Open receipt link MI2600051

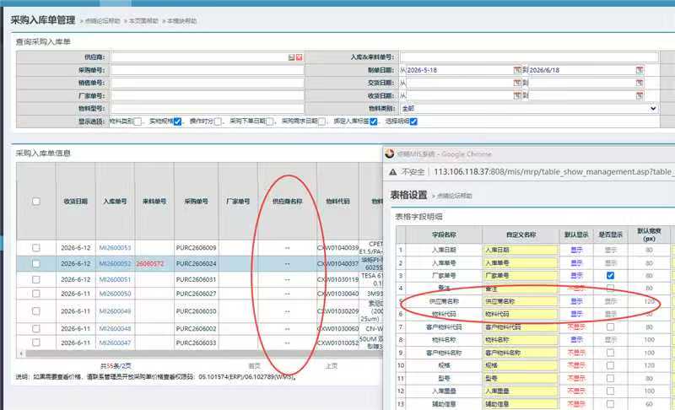[115, 279]
